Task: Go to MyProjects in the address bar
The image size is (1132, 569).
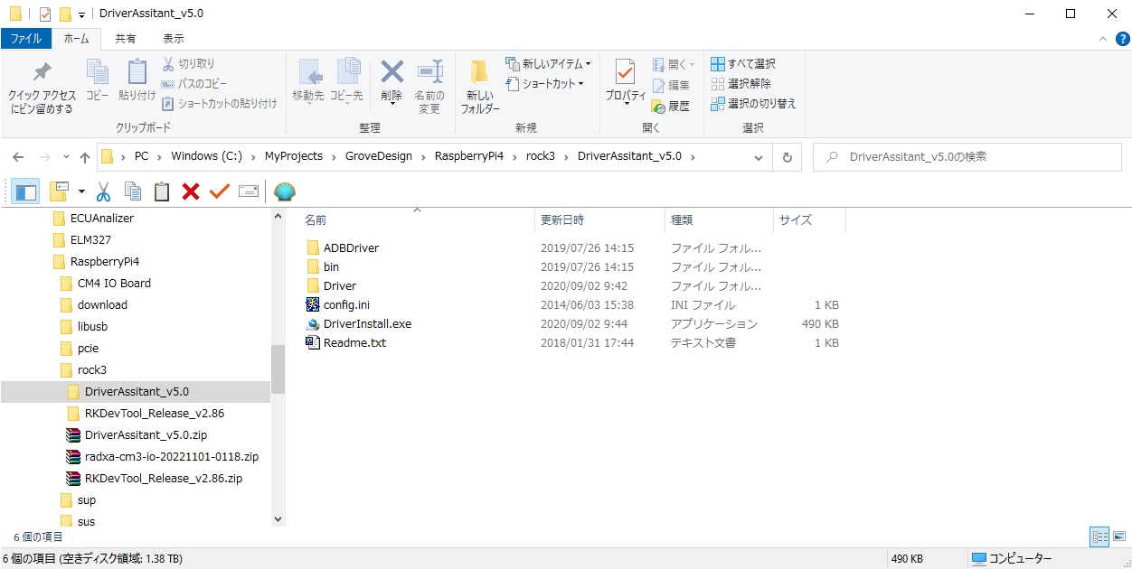Action: pyautogui.click(x=294, y=156)
